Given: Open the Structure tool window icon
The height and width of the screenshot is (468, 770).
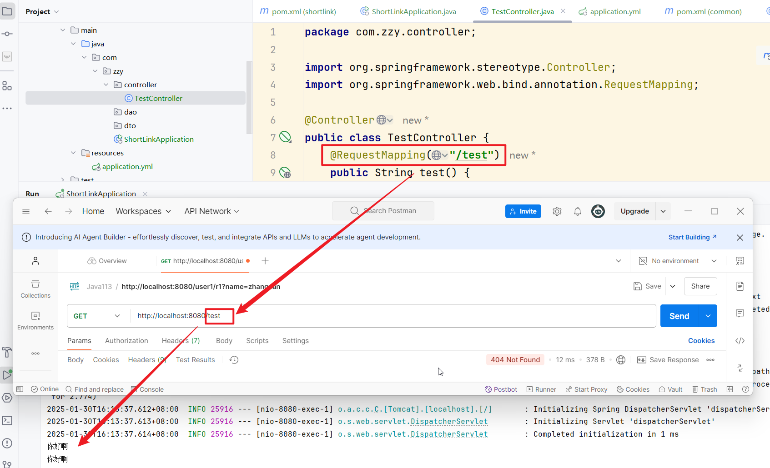Looking at the screenshot, I should pos(7,86).
